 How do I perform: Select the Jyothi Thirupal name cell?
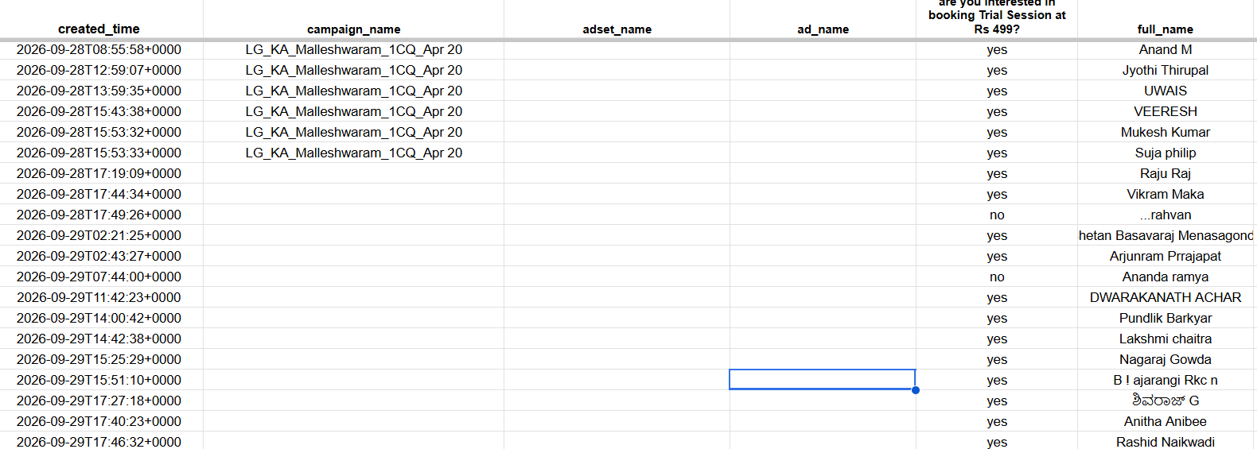(1166, 70)
